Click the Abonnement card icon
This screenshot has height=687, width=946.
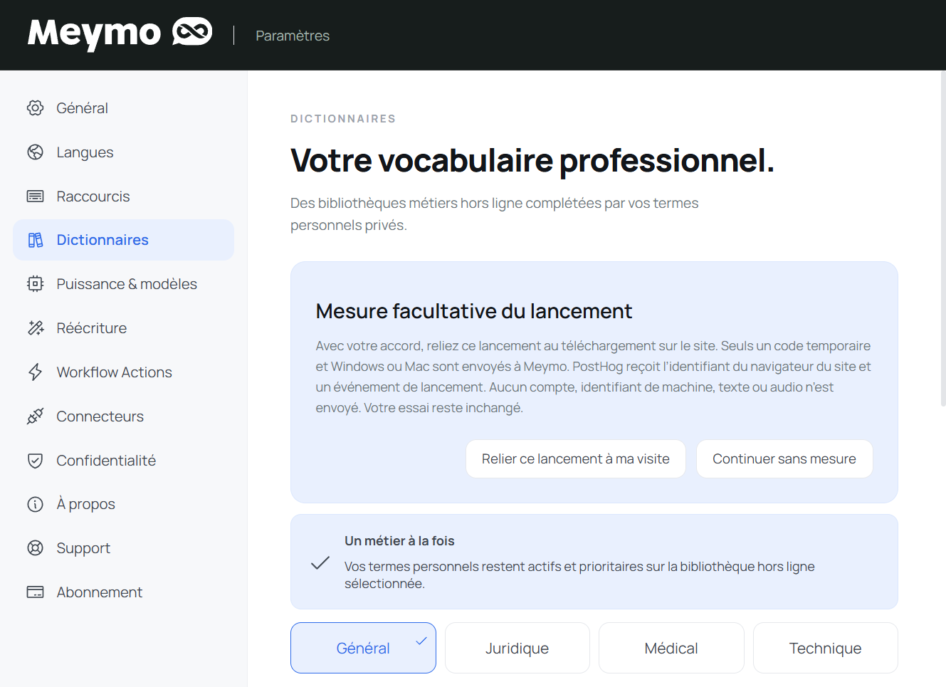tap(35, 592)
